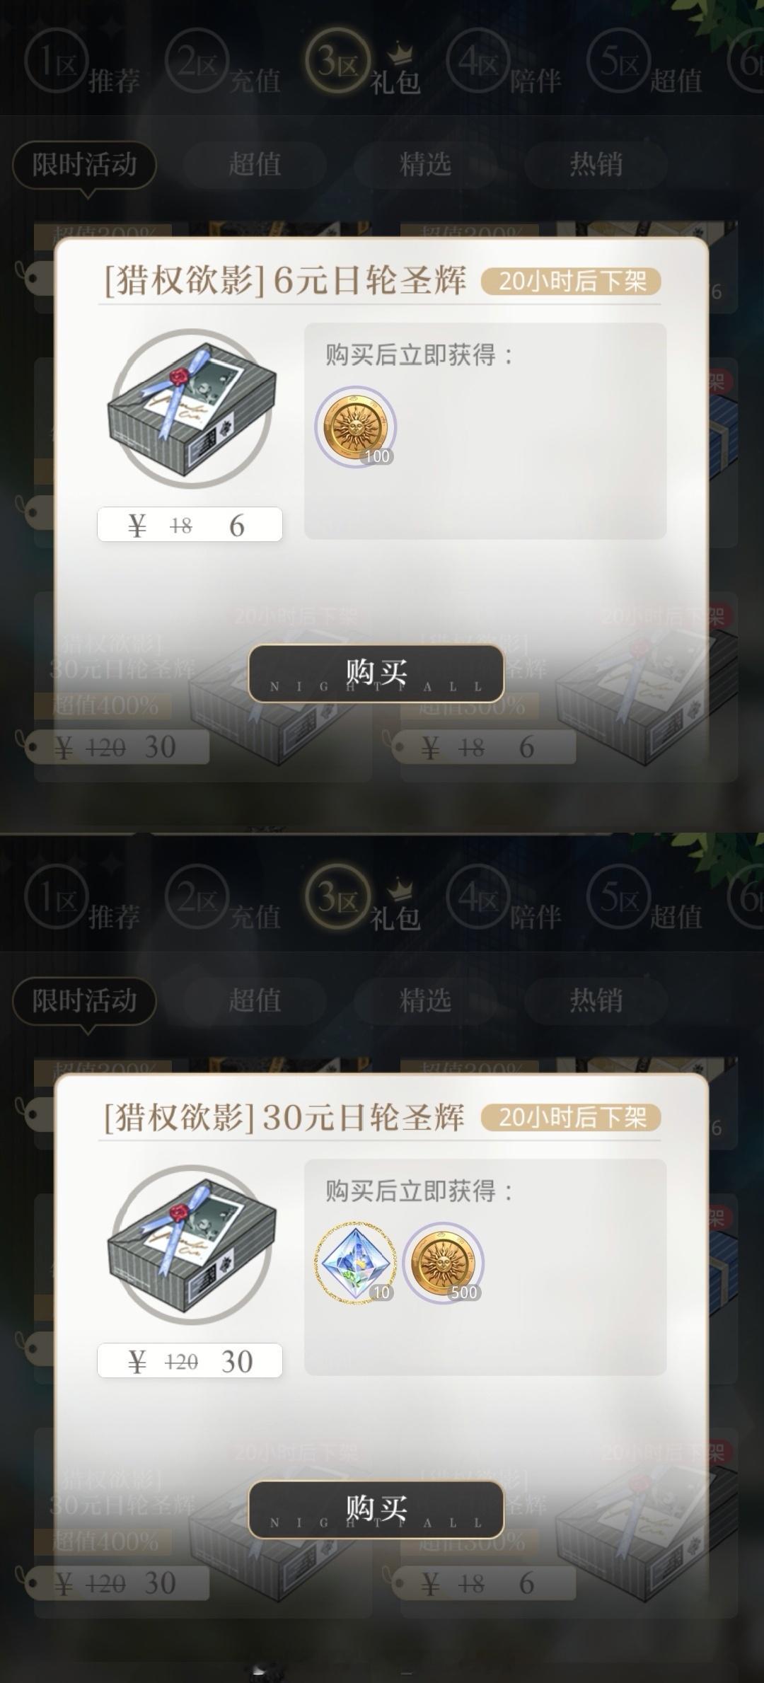Select the 3区 礼包 crown icon above 6元 popup
This screenshot has width=764, height=1683.
click(x=402, y=51)
